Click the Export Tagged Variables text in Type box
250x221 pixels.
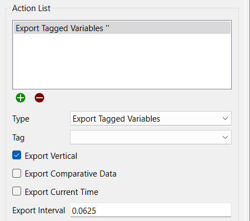tap(116, 119)
